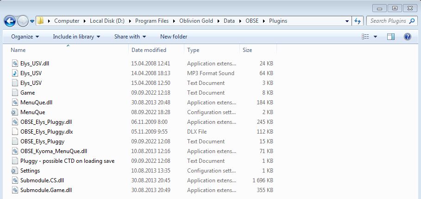
Task: Open the Share with menu
Action: [x=130, y=37]
